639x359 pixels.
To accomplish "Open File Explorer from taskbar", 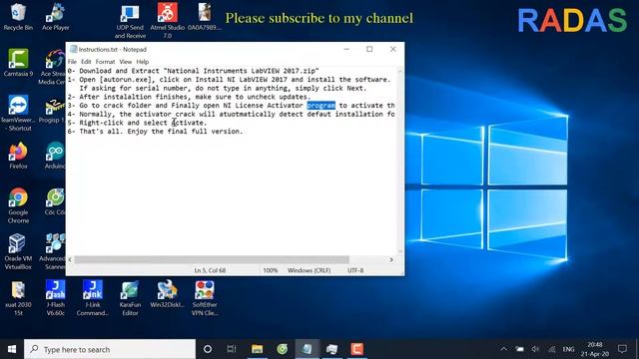I will point(257,349).
